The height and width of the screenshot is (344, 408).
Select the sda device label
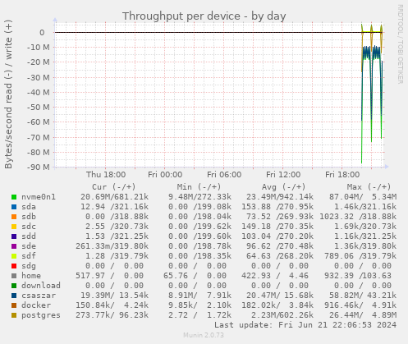click(29, 207)
